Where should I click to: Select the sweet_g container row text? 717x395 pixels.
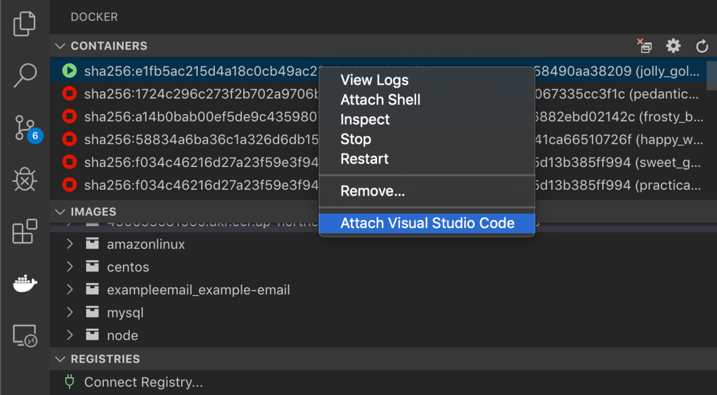point(391,162)
